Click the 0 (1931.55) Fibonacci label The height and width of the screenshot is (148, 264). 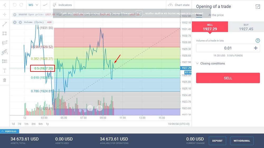tap(45, 28)
